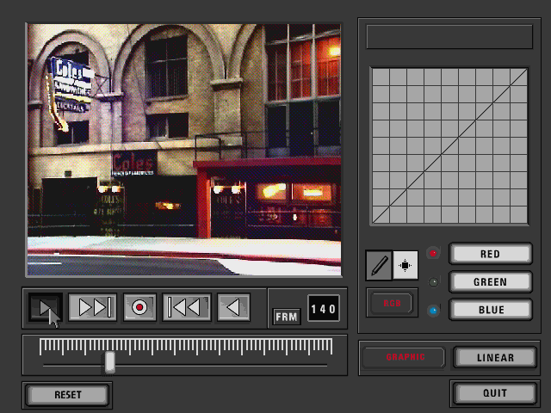Rewind to the first frame
The height and width of the screenshot is (413, 551).
(x=187, y=307)
